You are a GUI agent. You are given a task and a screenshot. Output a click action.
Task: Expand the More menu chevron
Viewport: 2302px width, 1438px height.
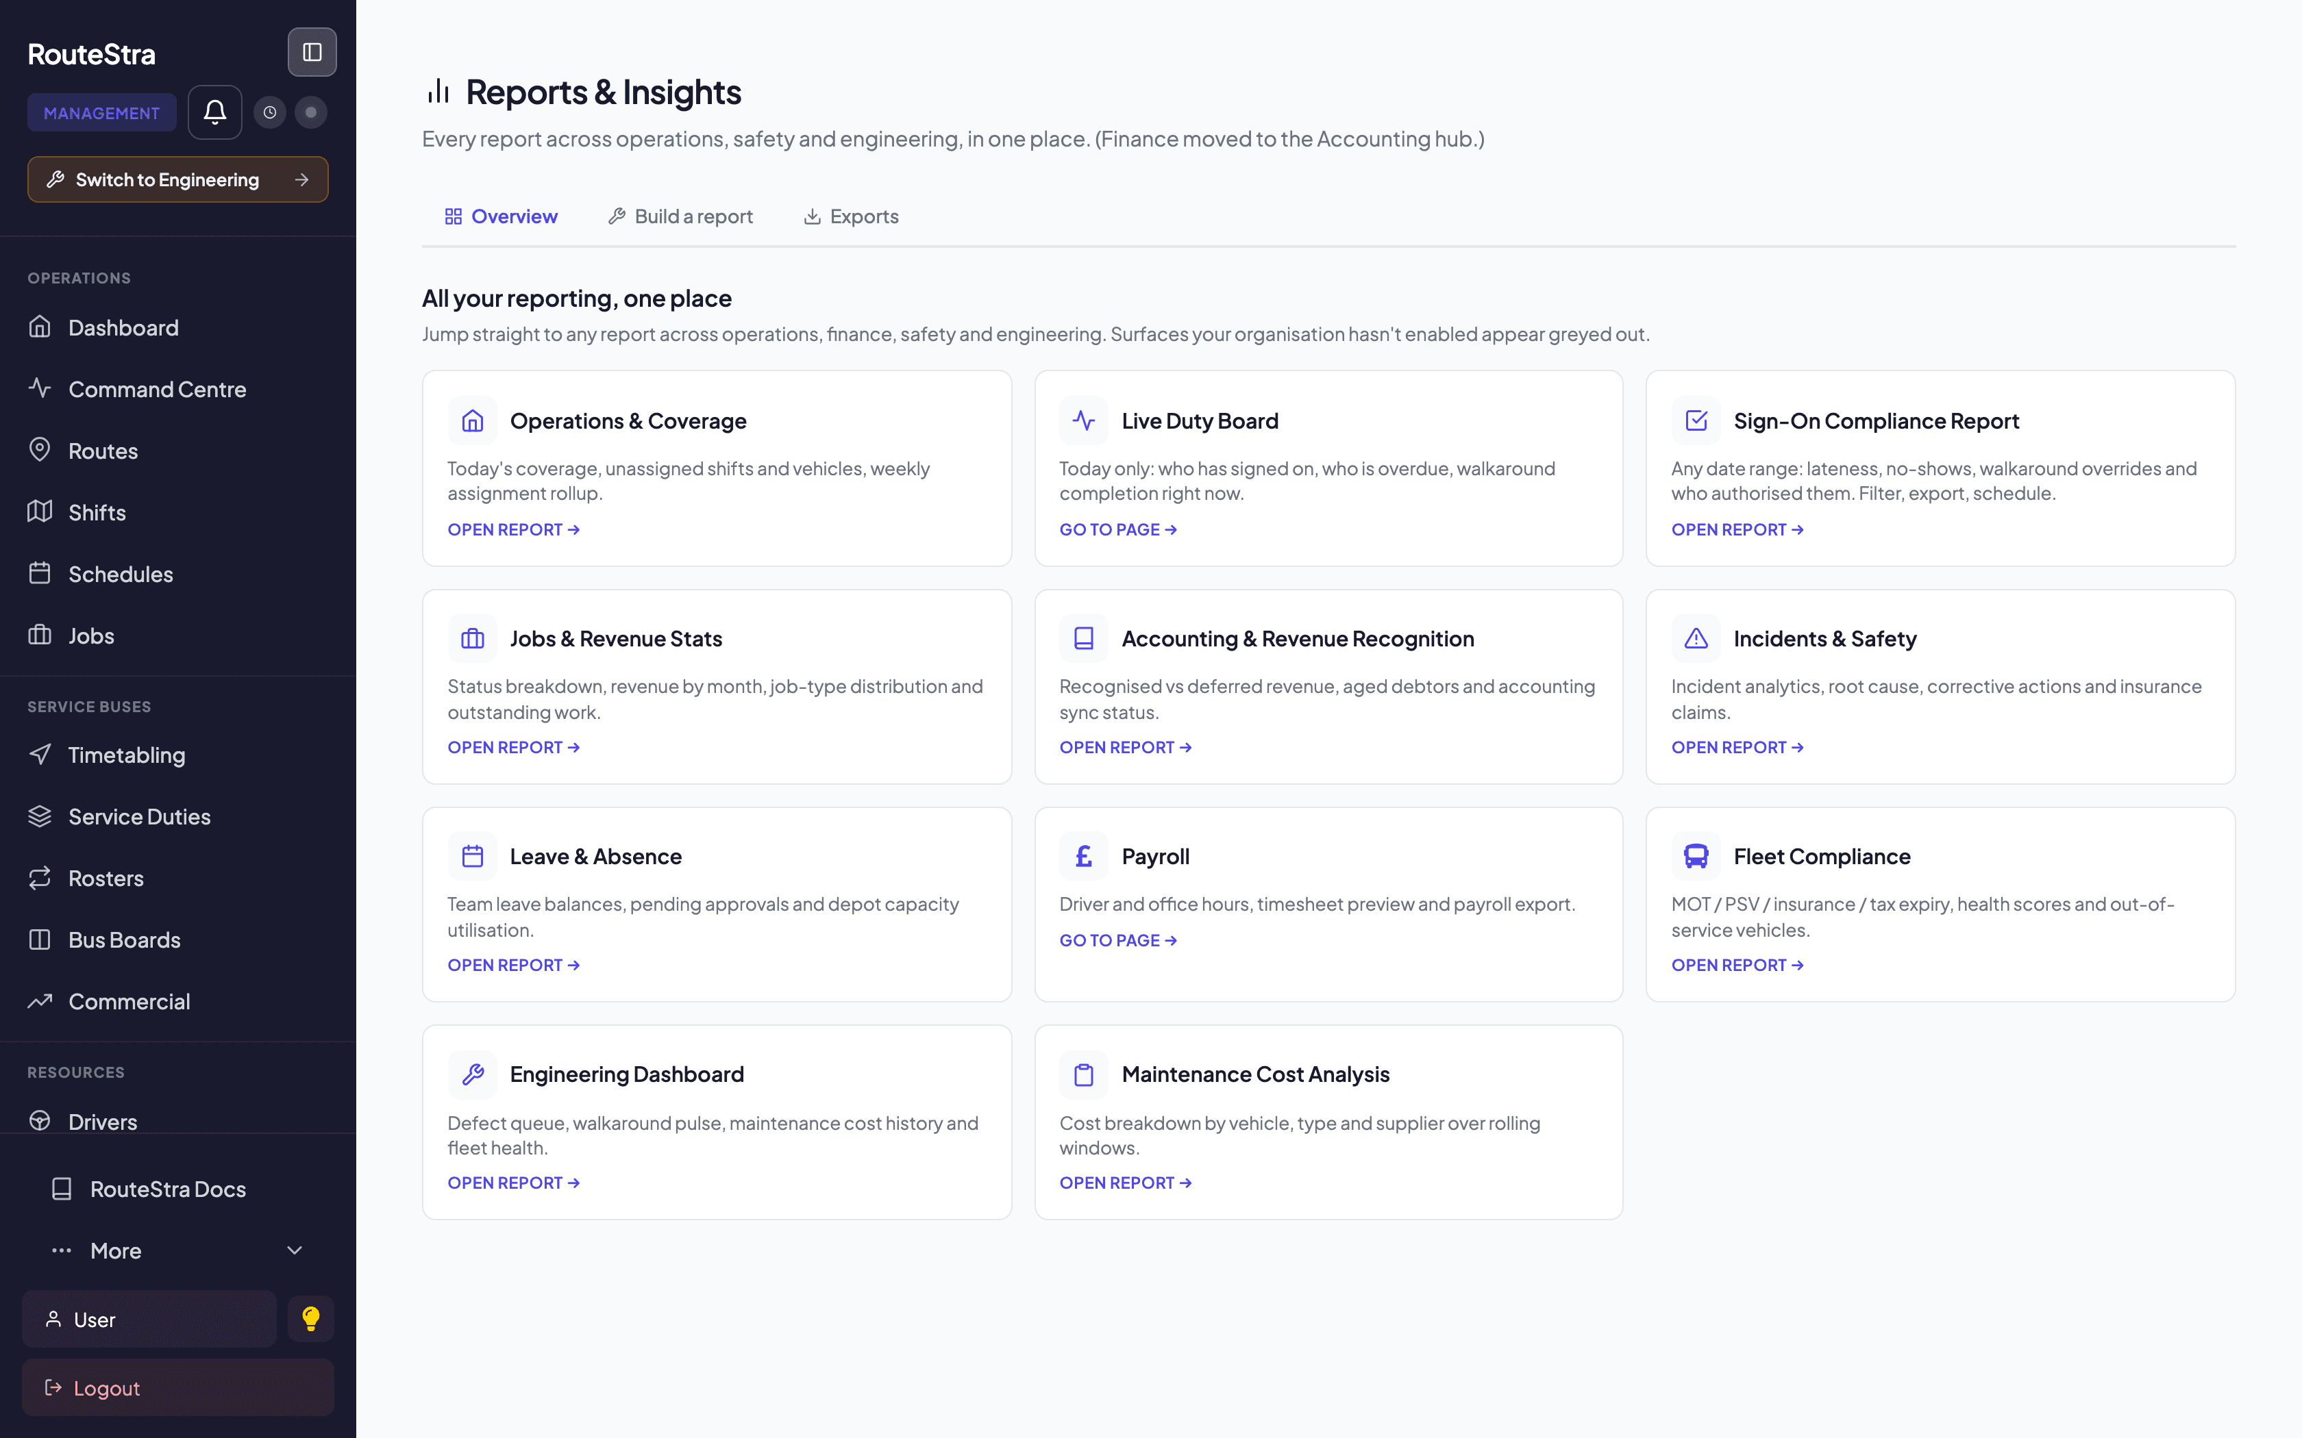pyautogui.click(x=295, y=1250)
